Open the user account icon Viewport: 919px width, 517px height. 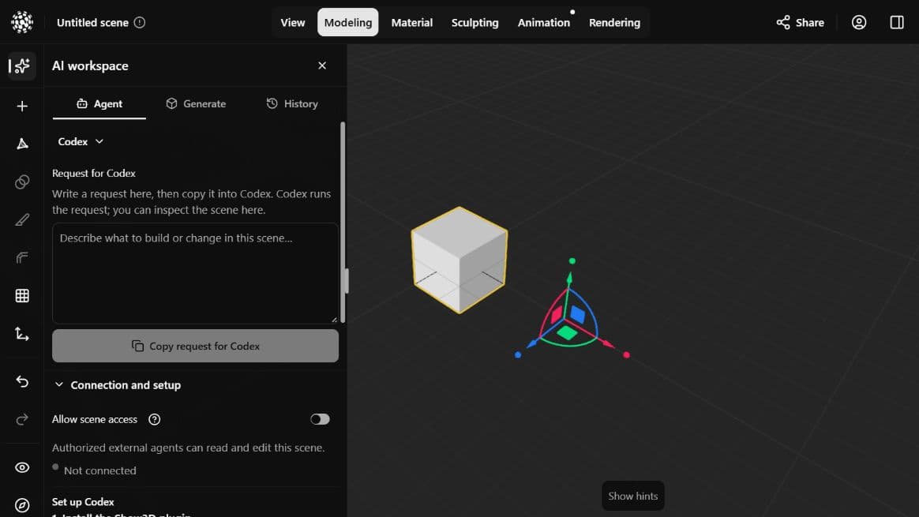click(859, 22)
